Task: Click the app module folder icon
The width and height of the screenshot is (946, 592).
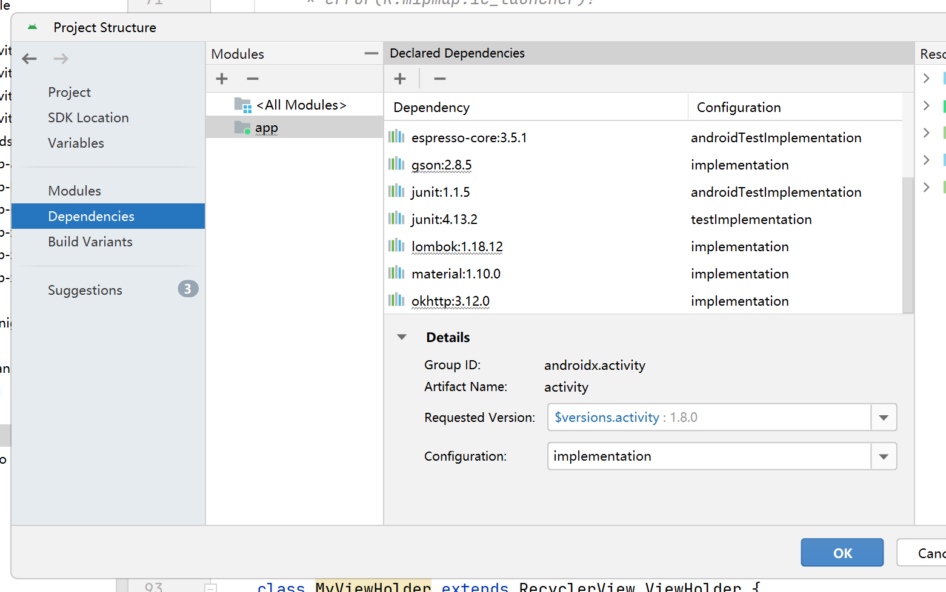Action: tap(242, 128)
